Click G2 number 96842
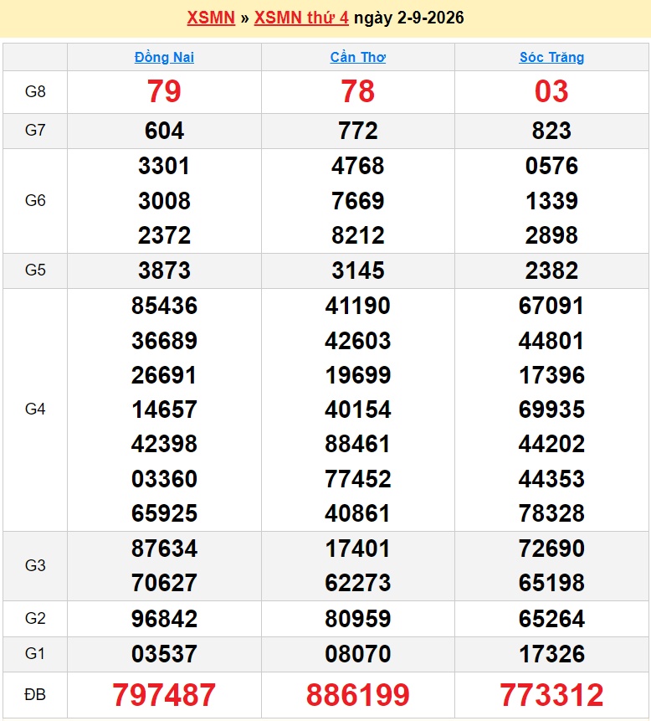The width and height of the screenshot is (651, 721). (164, 619)
